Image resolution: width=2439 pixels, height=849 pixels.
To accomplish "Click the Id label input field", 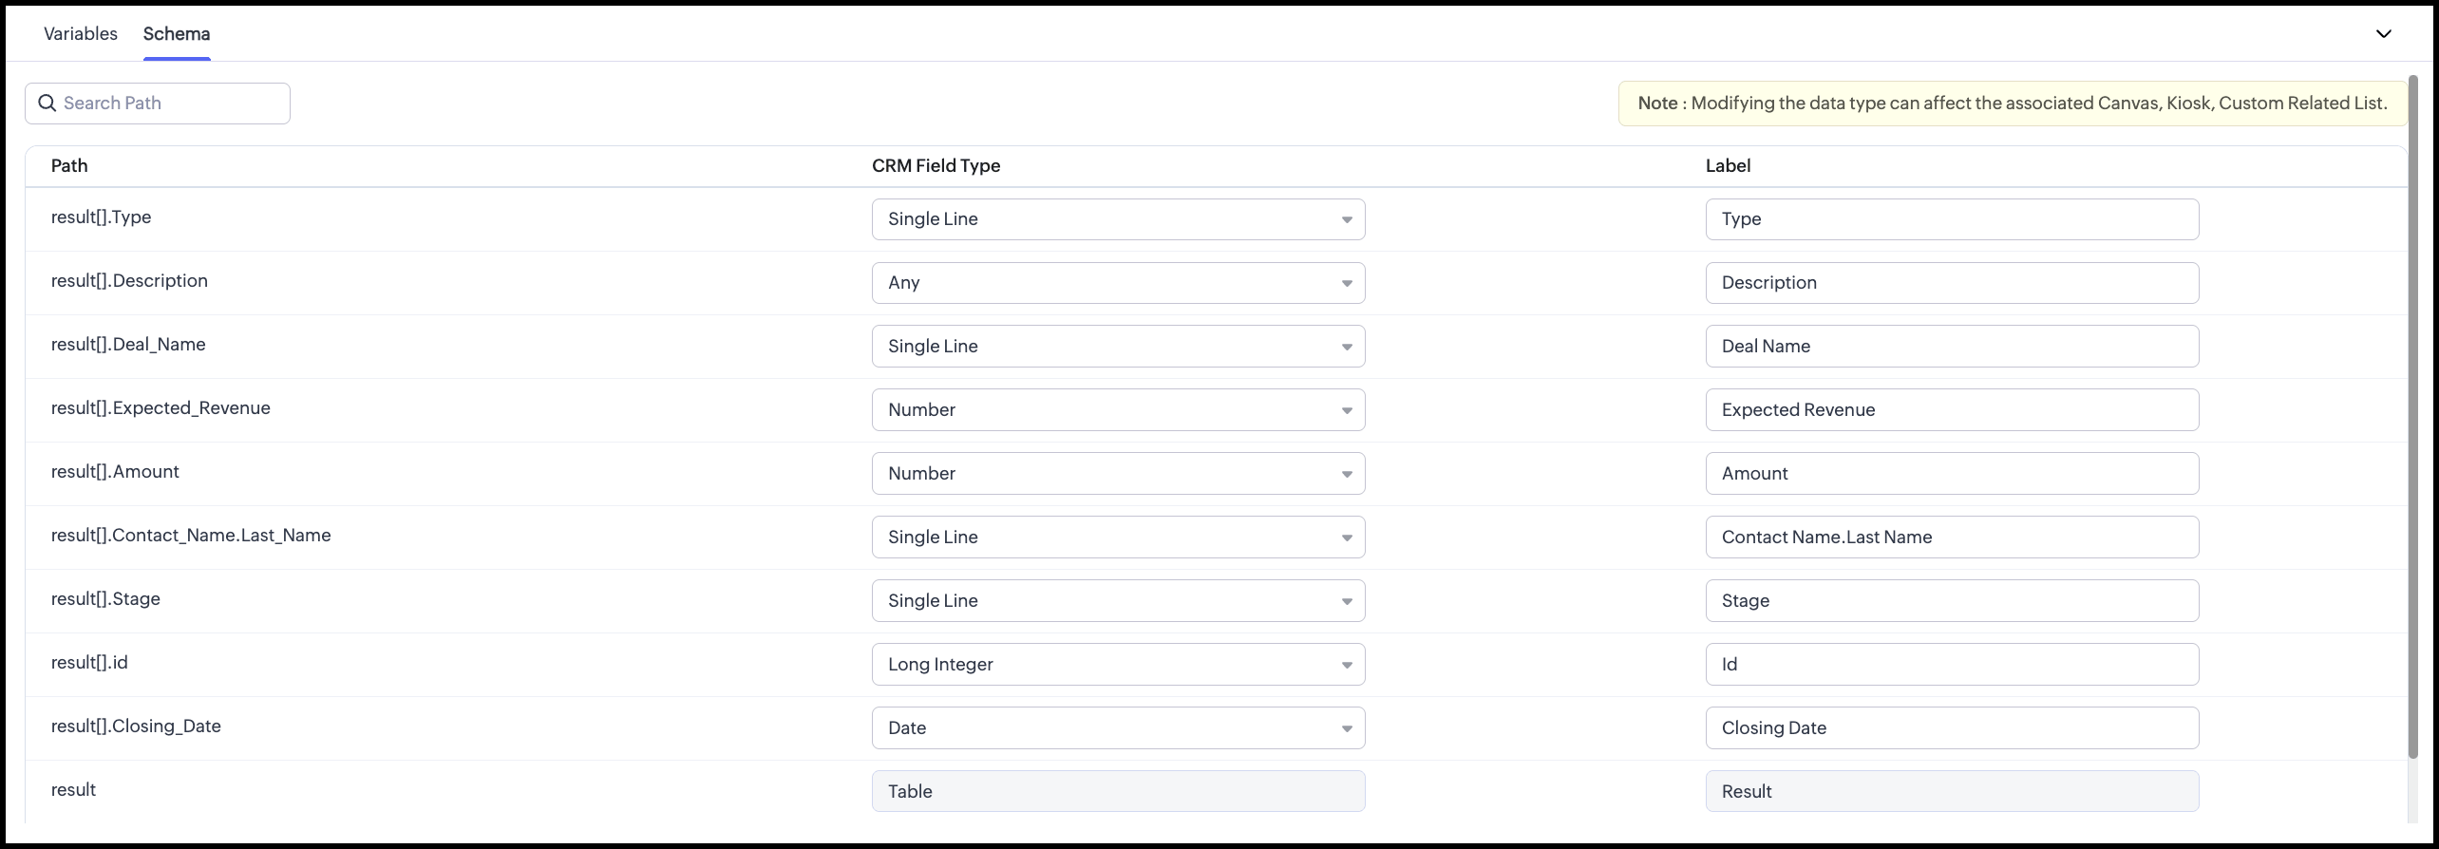I will pos(1952,665).
